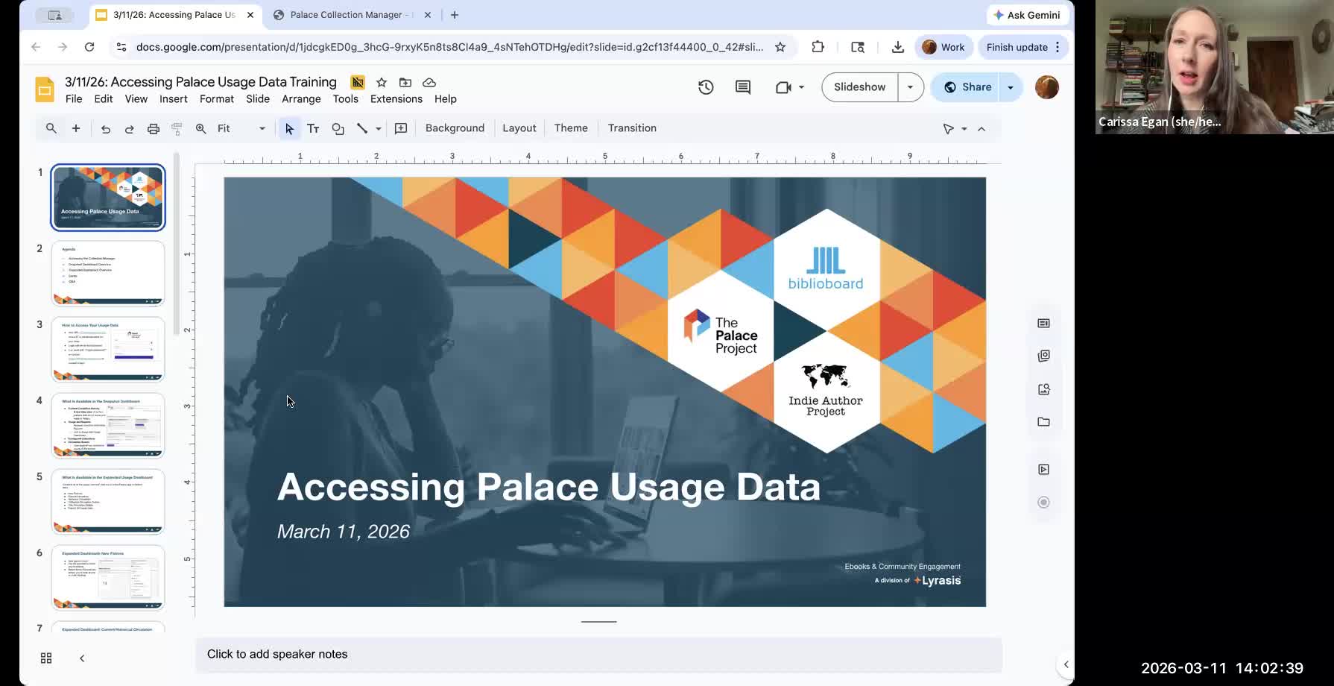Select the slide 4 thumbnail
Image resolution: width=1334 pixels, height=686 pixels.
coord(108,425)
